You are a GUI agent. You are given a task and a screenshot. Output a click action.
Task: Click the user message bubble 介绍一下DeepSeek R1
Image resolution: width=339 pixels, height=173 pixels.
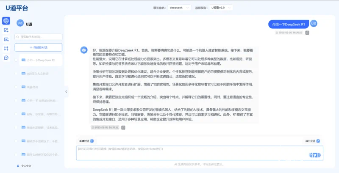pos(289,25)
